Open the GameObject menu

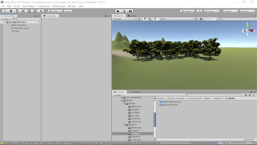coord(29,6)
